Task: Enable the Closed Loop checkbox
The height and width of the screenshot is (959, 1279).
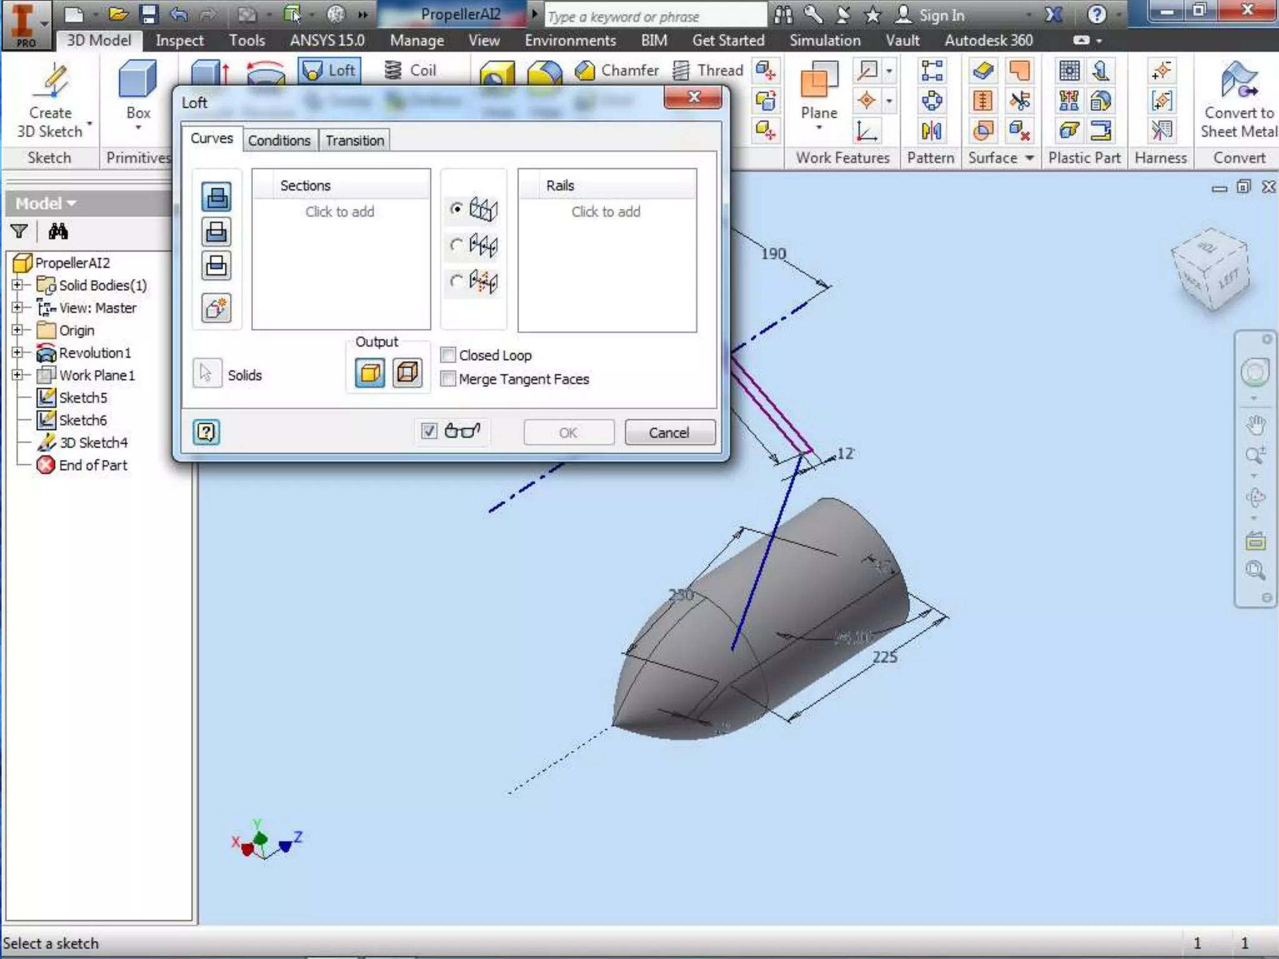Action: point(448,355)
